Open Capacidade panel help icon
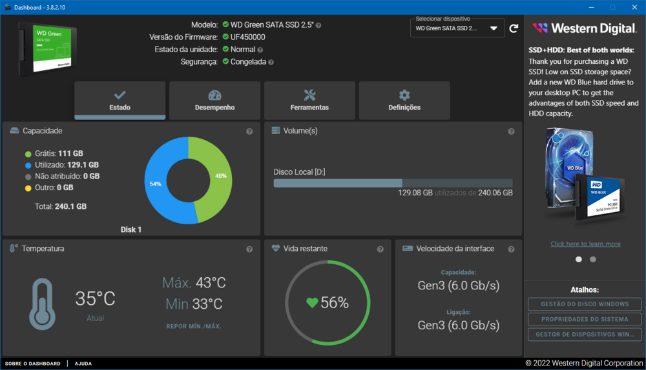This screenshot has height=370, width=646. click(x=249, y=131)
